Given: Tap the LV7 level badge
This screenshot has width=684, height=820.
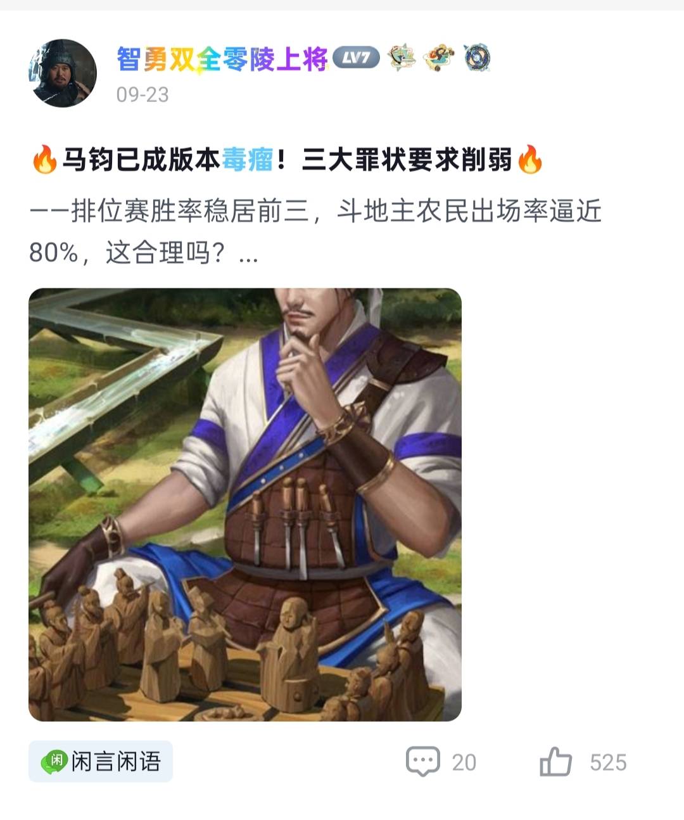Looking at the screenshot, I should (x=356, y=58).
